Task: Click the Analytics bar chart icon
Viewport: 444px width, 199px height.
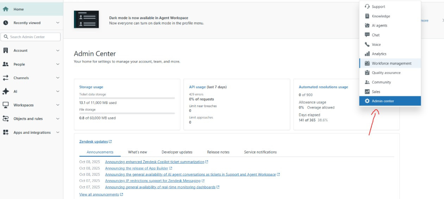Action: [367, 54]
